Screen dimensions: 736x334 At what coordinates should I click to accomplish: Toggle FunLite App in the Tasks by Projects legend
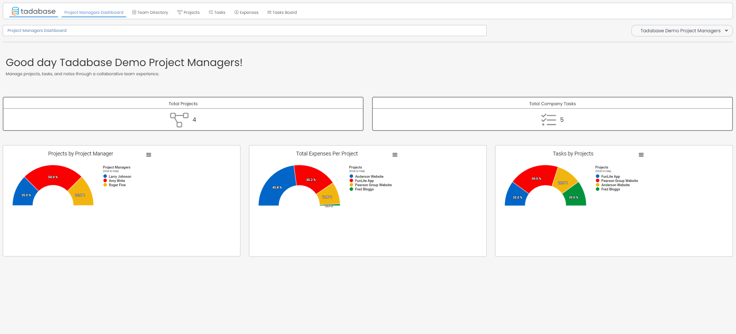tap(608, 177)
